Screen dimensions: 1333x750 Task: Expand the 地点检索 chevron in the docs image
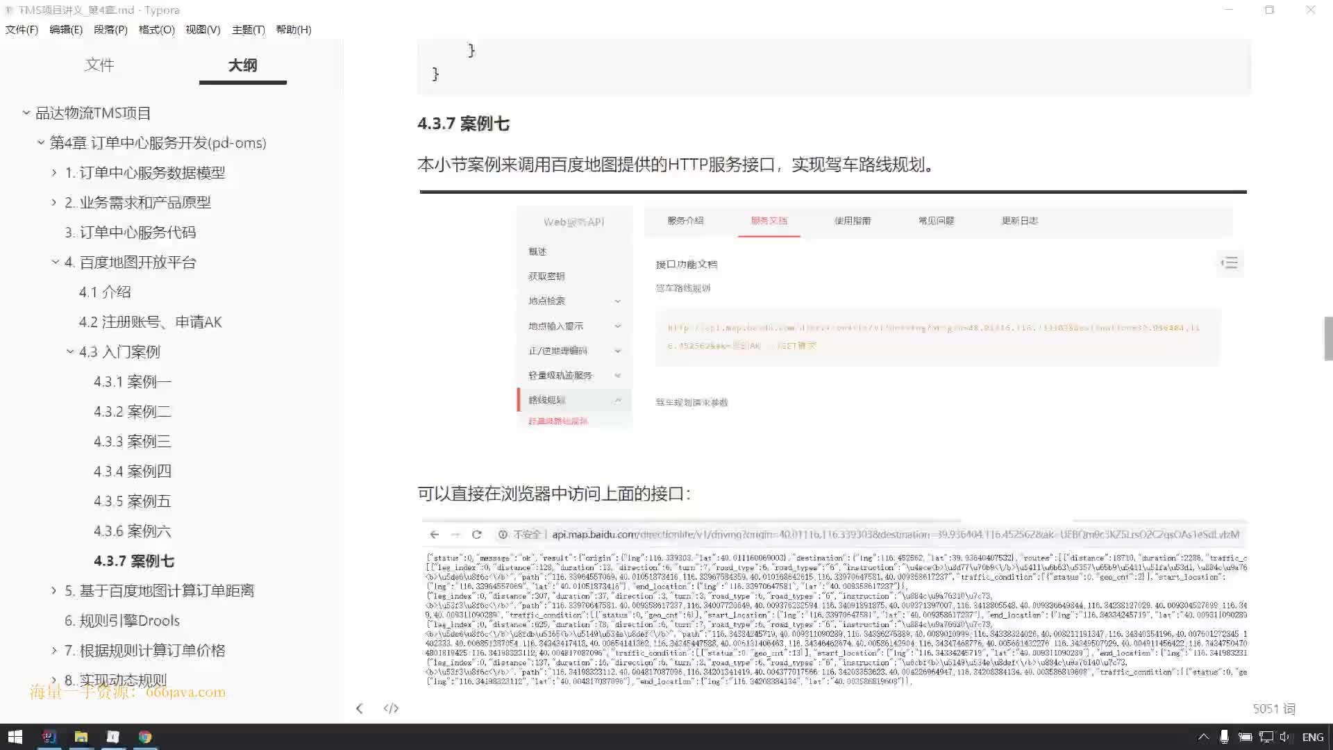coord(617,301)
